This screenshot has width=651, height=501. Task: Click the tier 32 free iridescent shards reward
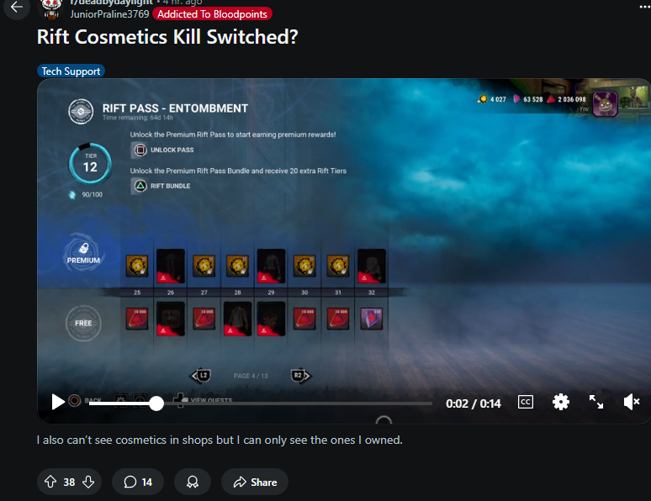click(372, 319)
